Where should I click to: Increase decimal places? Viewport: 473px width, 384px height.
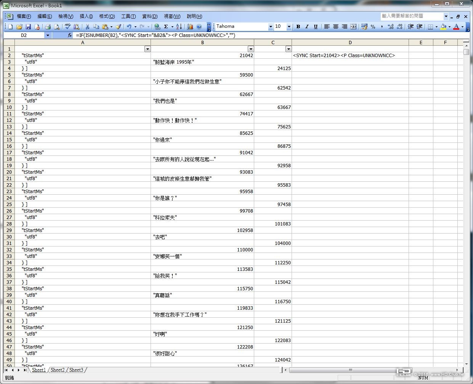coord(391,27)
